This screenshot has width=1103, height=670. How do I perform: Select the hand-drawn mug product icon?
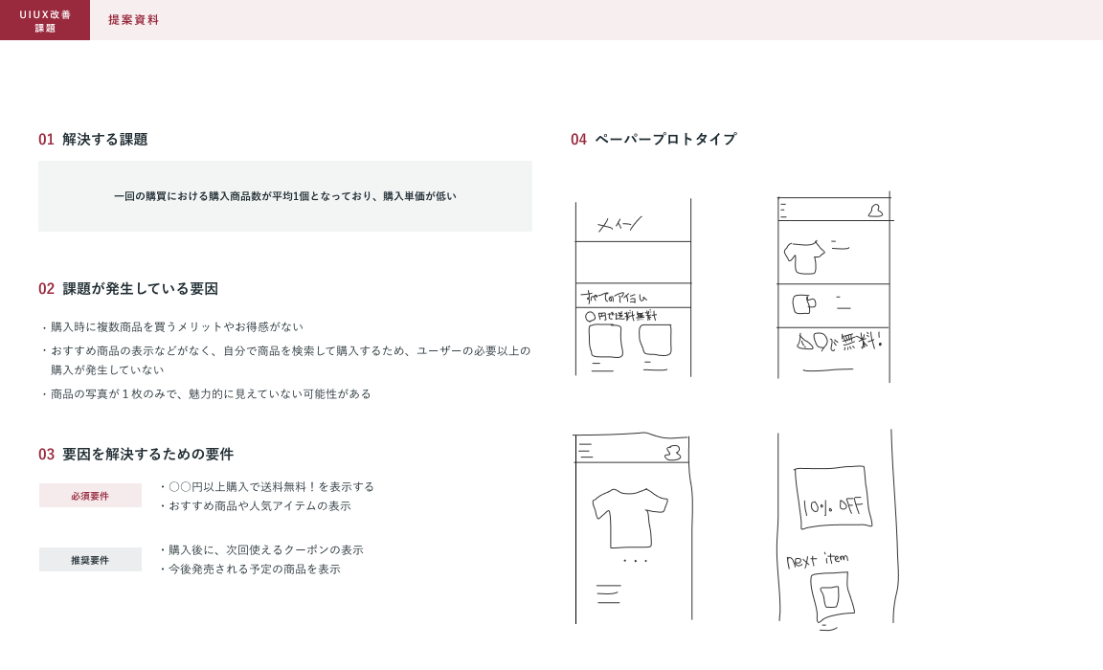[x=804, y=304]
